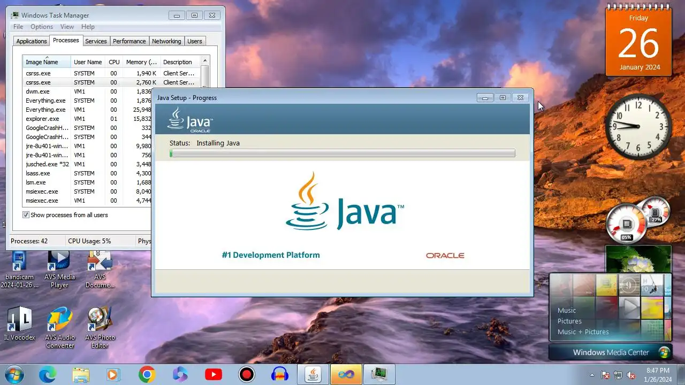
Task: Minimize the Java Setup window
Action: pyautogui.click(x=485, y=98)
